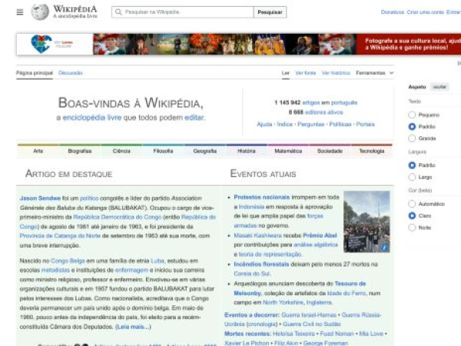
Task: Select Largo width option
Action: (x=412, y=177)
